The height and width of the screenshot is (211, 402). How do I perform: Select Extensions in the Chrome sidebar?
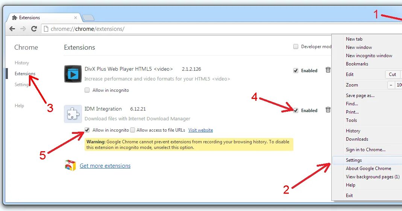[25, 74]
